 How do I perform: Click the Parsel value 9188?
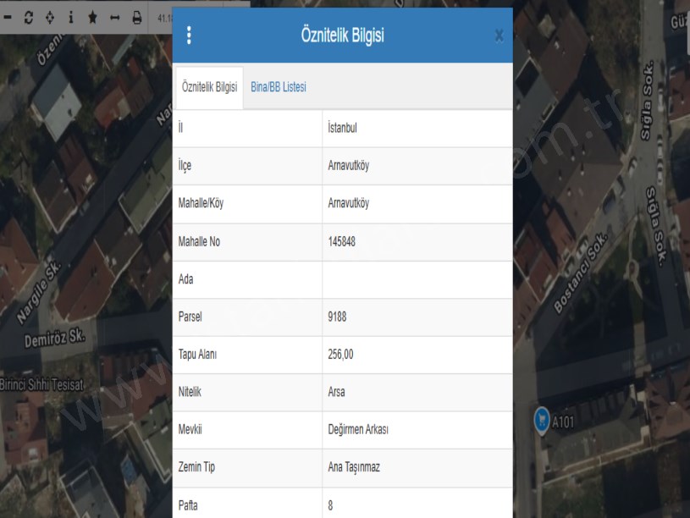[337, 317]
